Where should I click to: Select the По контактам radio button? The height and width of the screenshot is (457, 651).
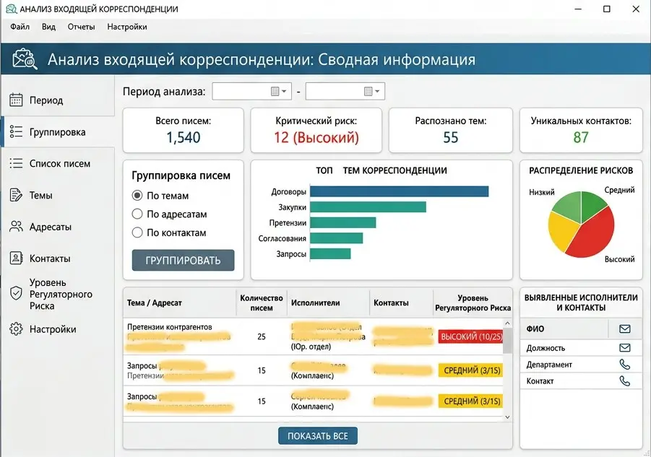coord(137,232)
